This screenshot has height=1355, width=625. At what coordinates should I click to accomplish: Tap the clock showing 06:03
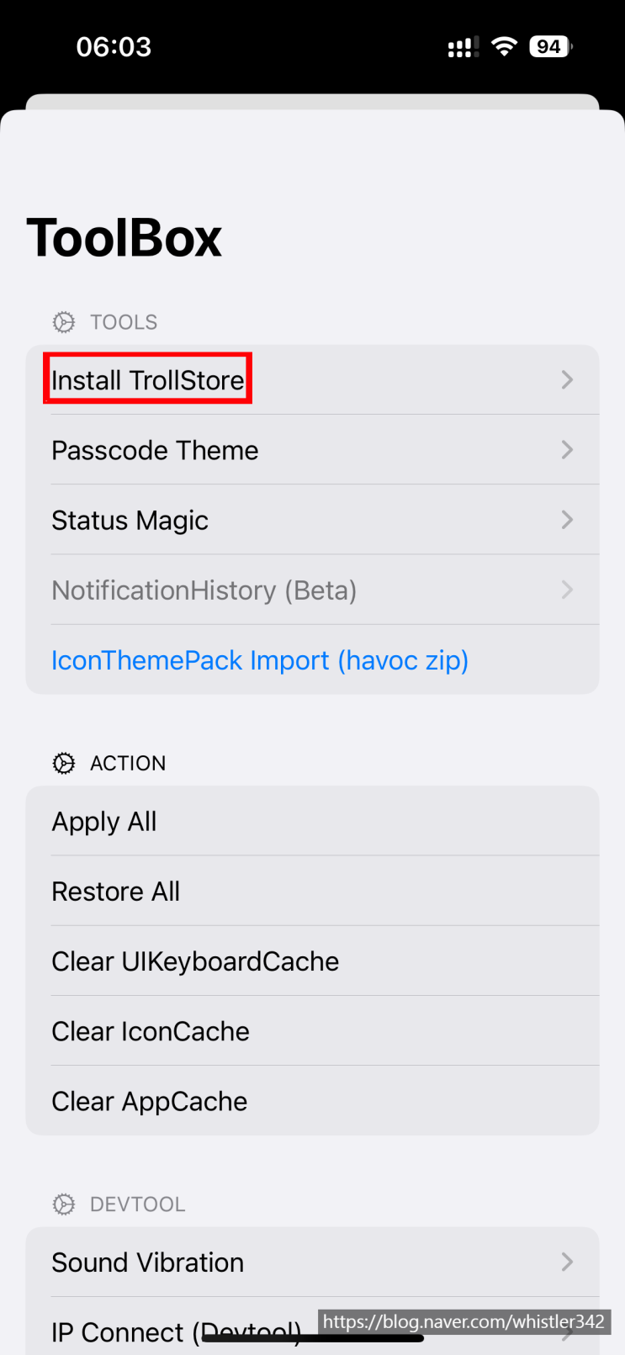[x=114, y=46]
